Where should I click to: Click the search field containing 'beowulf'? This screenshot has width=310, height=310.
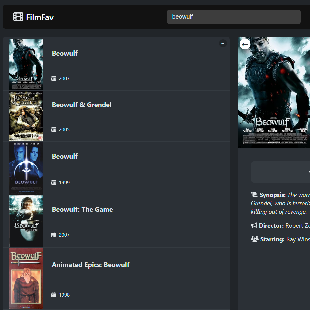tap(233, 17)
